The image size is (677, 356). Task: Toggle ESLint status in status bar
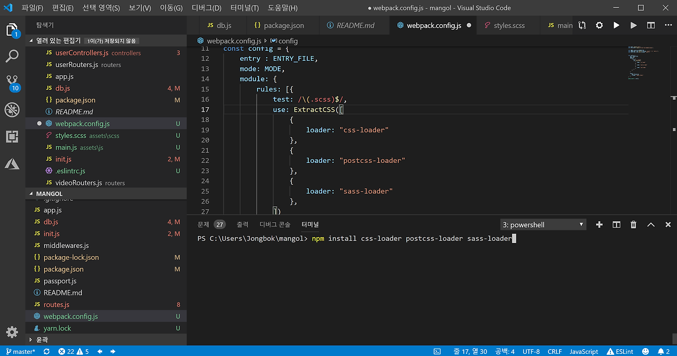(x=620, y=352)
